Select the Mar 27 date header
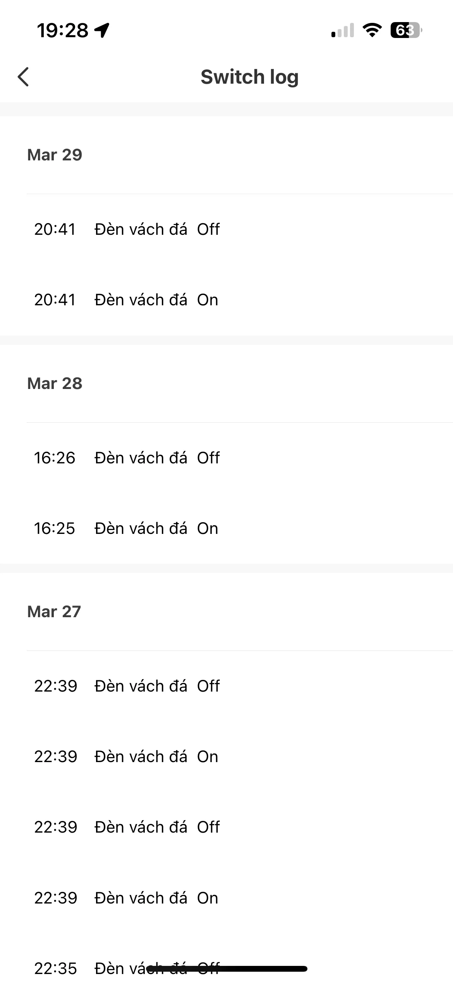The image size is (453, 981). [54, 612]
